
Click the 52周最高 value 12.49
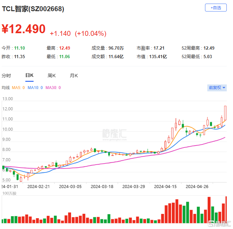209,48
